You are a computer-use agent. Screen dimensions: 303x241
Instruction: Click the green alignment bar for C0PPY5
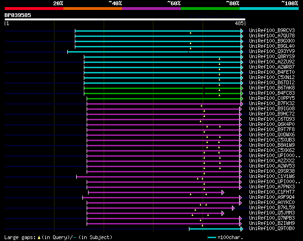pos(165,99)
